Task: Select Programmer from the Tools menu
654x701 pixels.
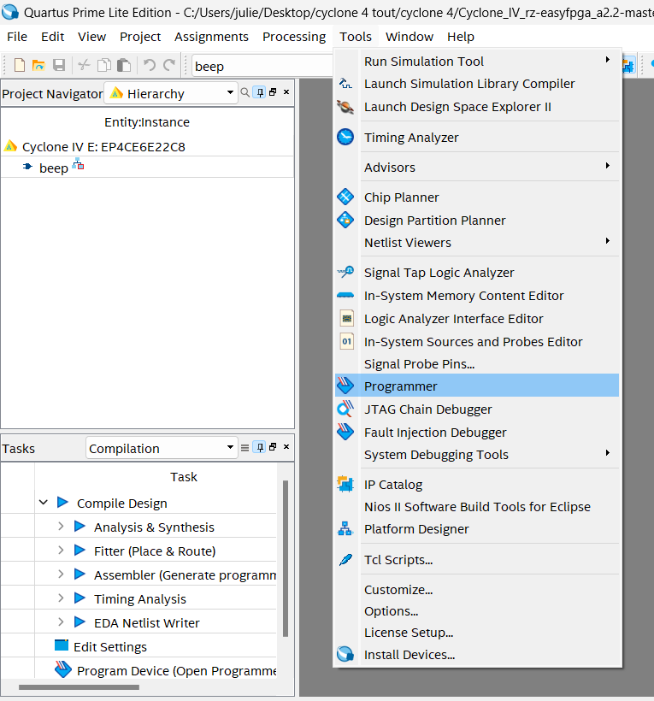Action: (x=400, y=386)
